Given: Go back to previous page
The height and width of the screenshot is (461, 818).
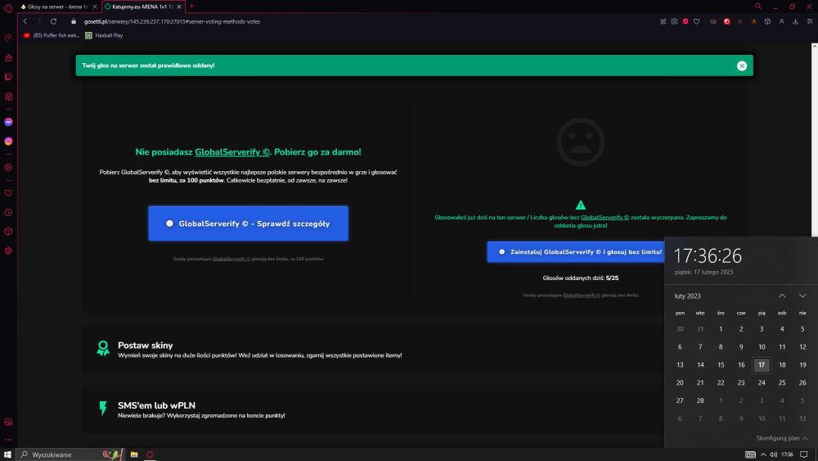Looking at the screenshot, I should coord(25,21).
